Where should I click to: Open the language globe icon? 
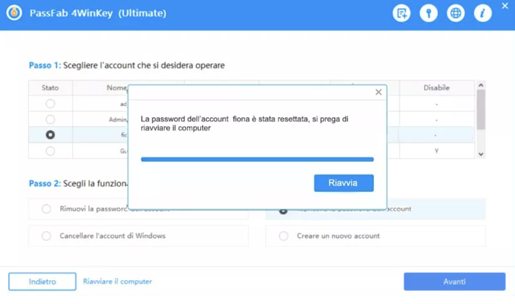coord(455,13)
